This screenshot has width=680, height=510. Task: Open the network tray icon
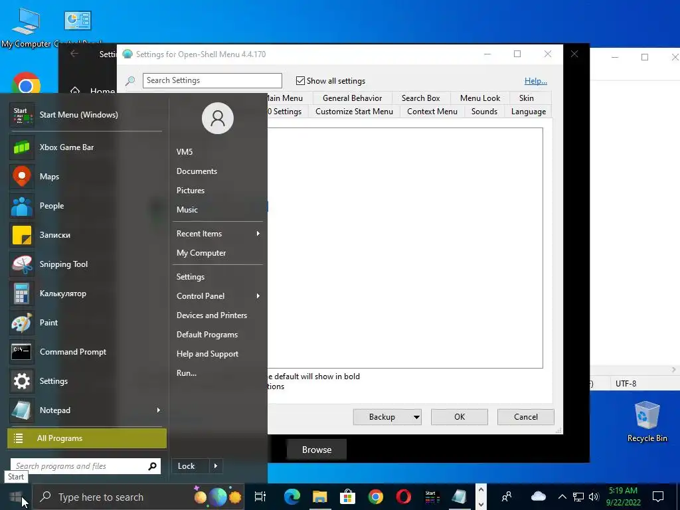click(x=578, y=497)
